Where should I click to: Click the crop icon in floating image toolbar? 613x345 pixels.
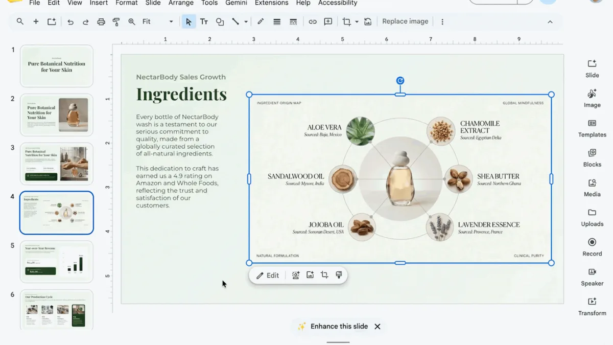tap(324, 275)
